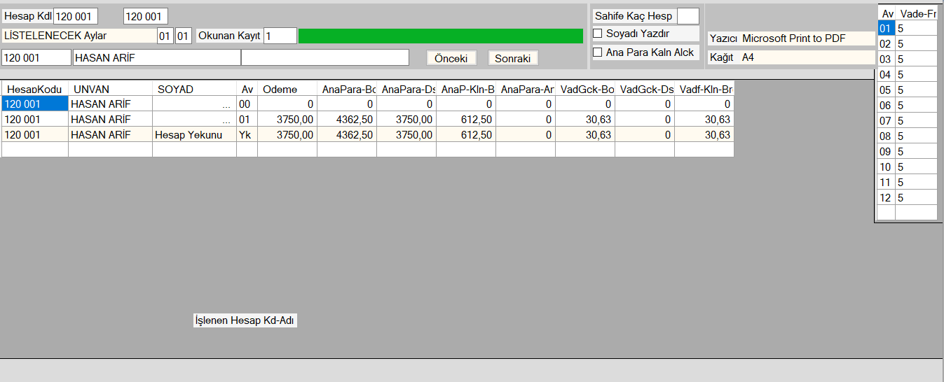This screenshot has height=382, width=944.
Task: Click the AnaPara-Bo column header
Action: [347, 89]
